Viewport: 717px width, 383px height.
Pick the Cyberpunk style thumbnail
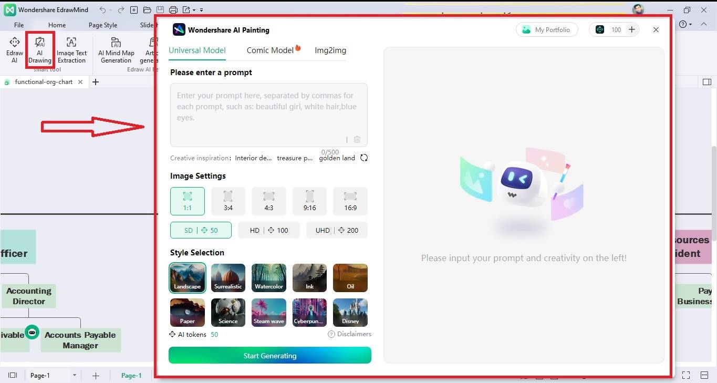tap(309, 313)
